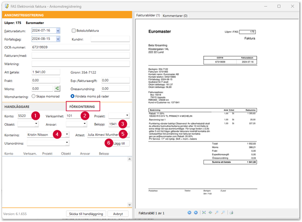
Task: Open the Utanordning dropdown
Action: click(67, 143)
